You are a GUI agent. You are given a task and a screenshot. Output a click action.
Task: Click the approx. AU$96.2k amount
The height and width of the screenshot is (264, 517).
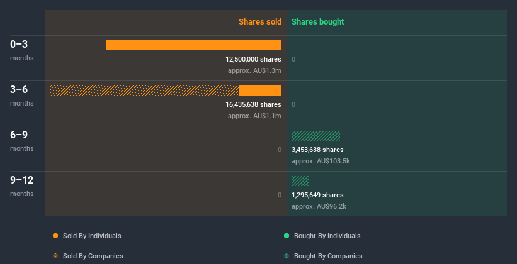coord(319,206)
